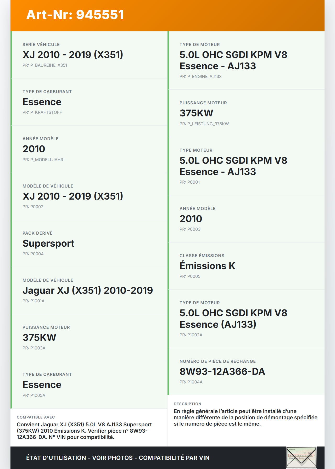The height and width of the screenshot is (469, 335).
Task: Click the Supersport pack dérivé value
Action: coord(48,244)
